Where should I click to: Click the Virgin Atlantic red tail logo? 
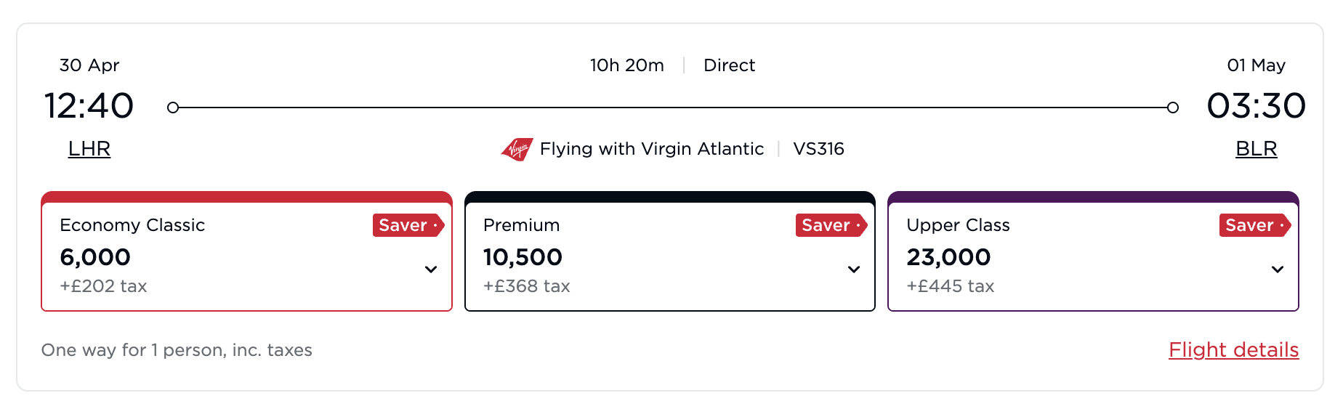click(x=517, y=149)
